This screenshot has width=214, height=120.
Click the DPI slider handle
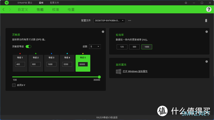coord(99,77)
